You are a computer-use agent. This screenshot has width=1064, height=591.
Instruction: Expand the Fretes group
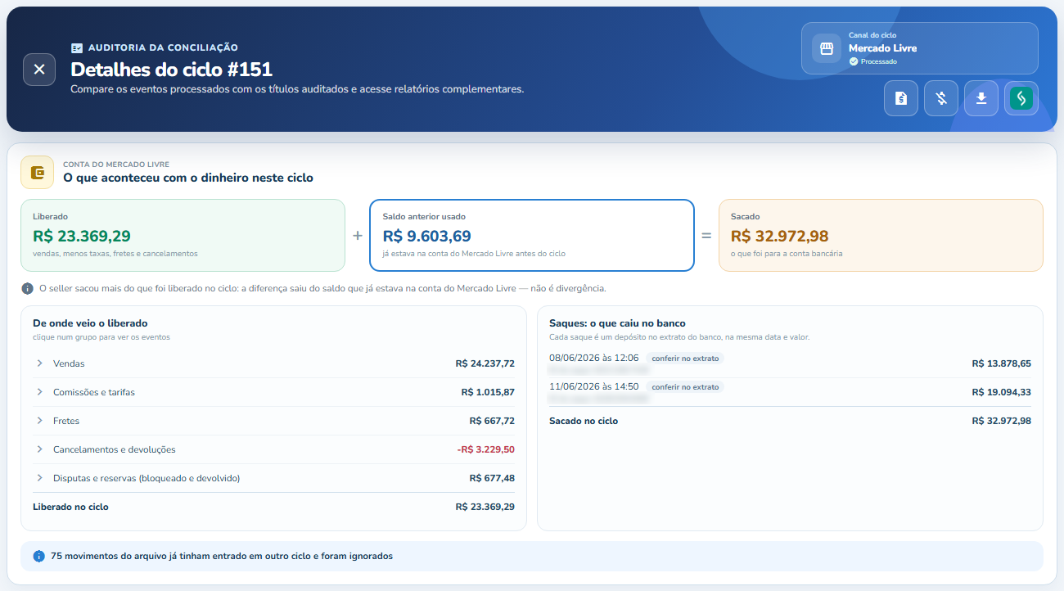(x=275, y=421)
